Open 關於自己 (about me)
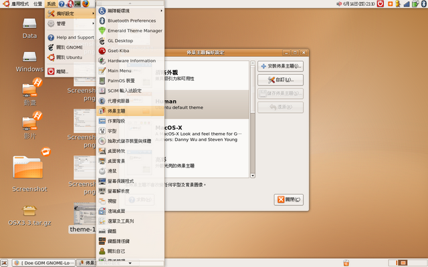428x267 pixels. pos(130,251)
